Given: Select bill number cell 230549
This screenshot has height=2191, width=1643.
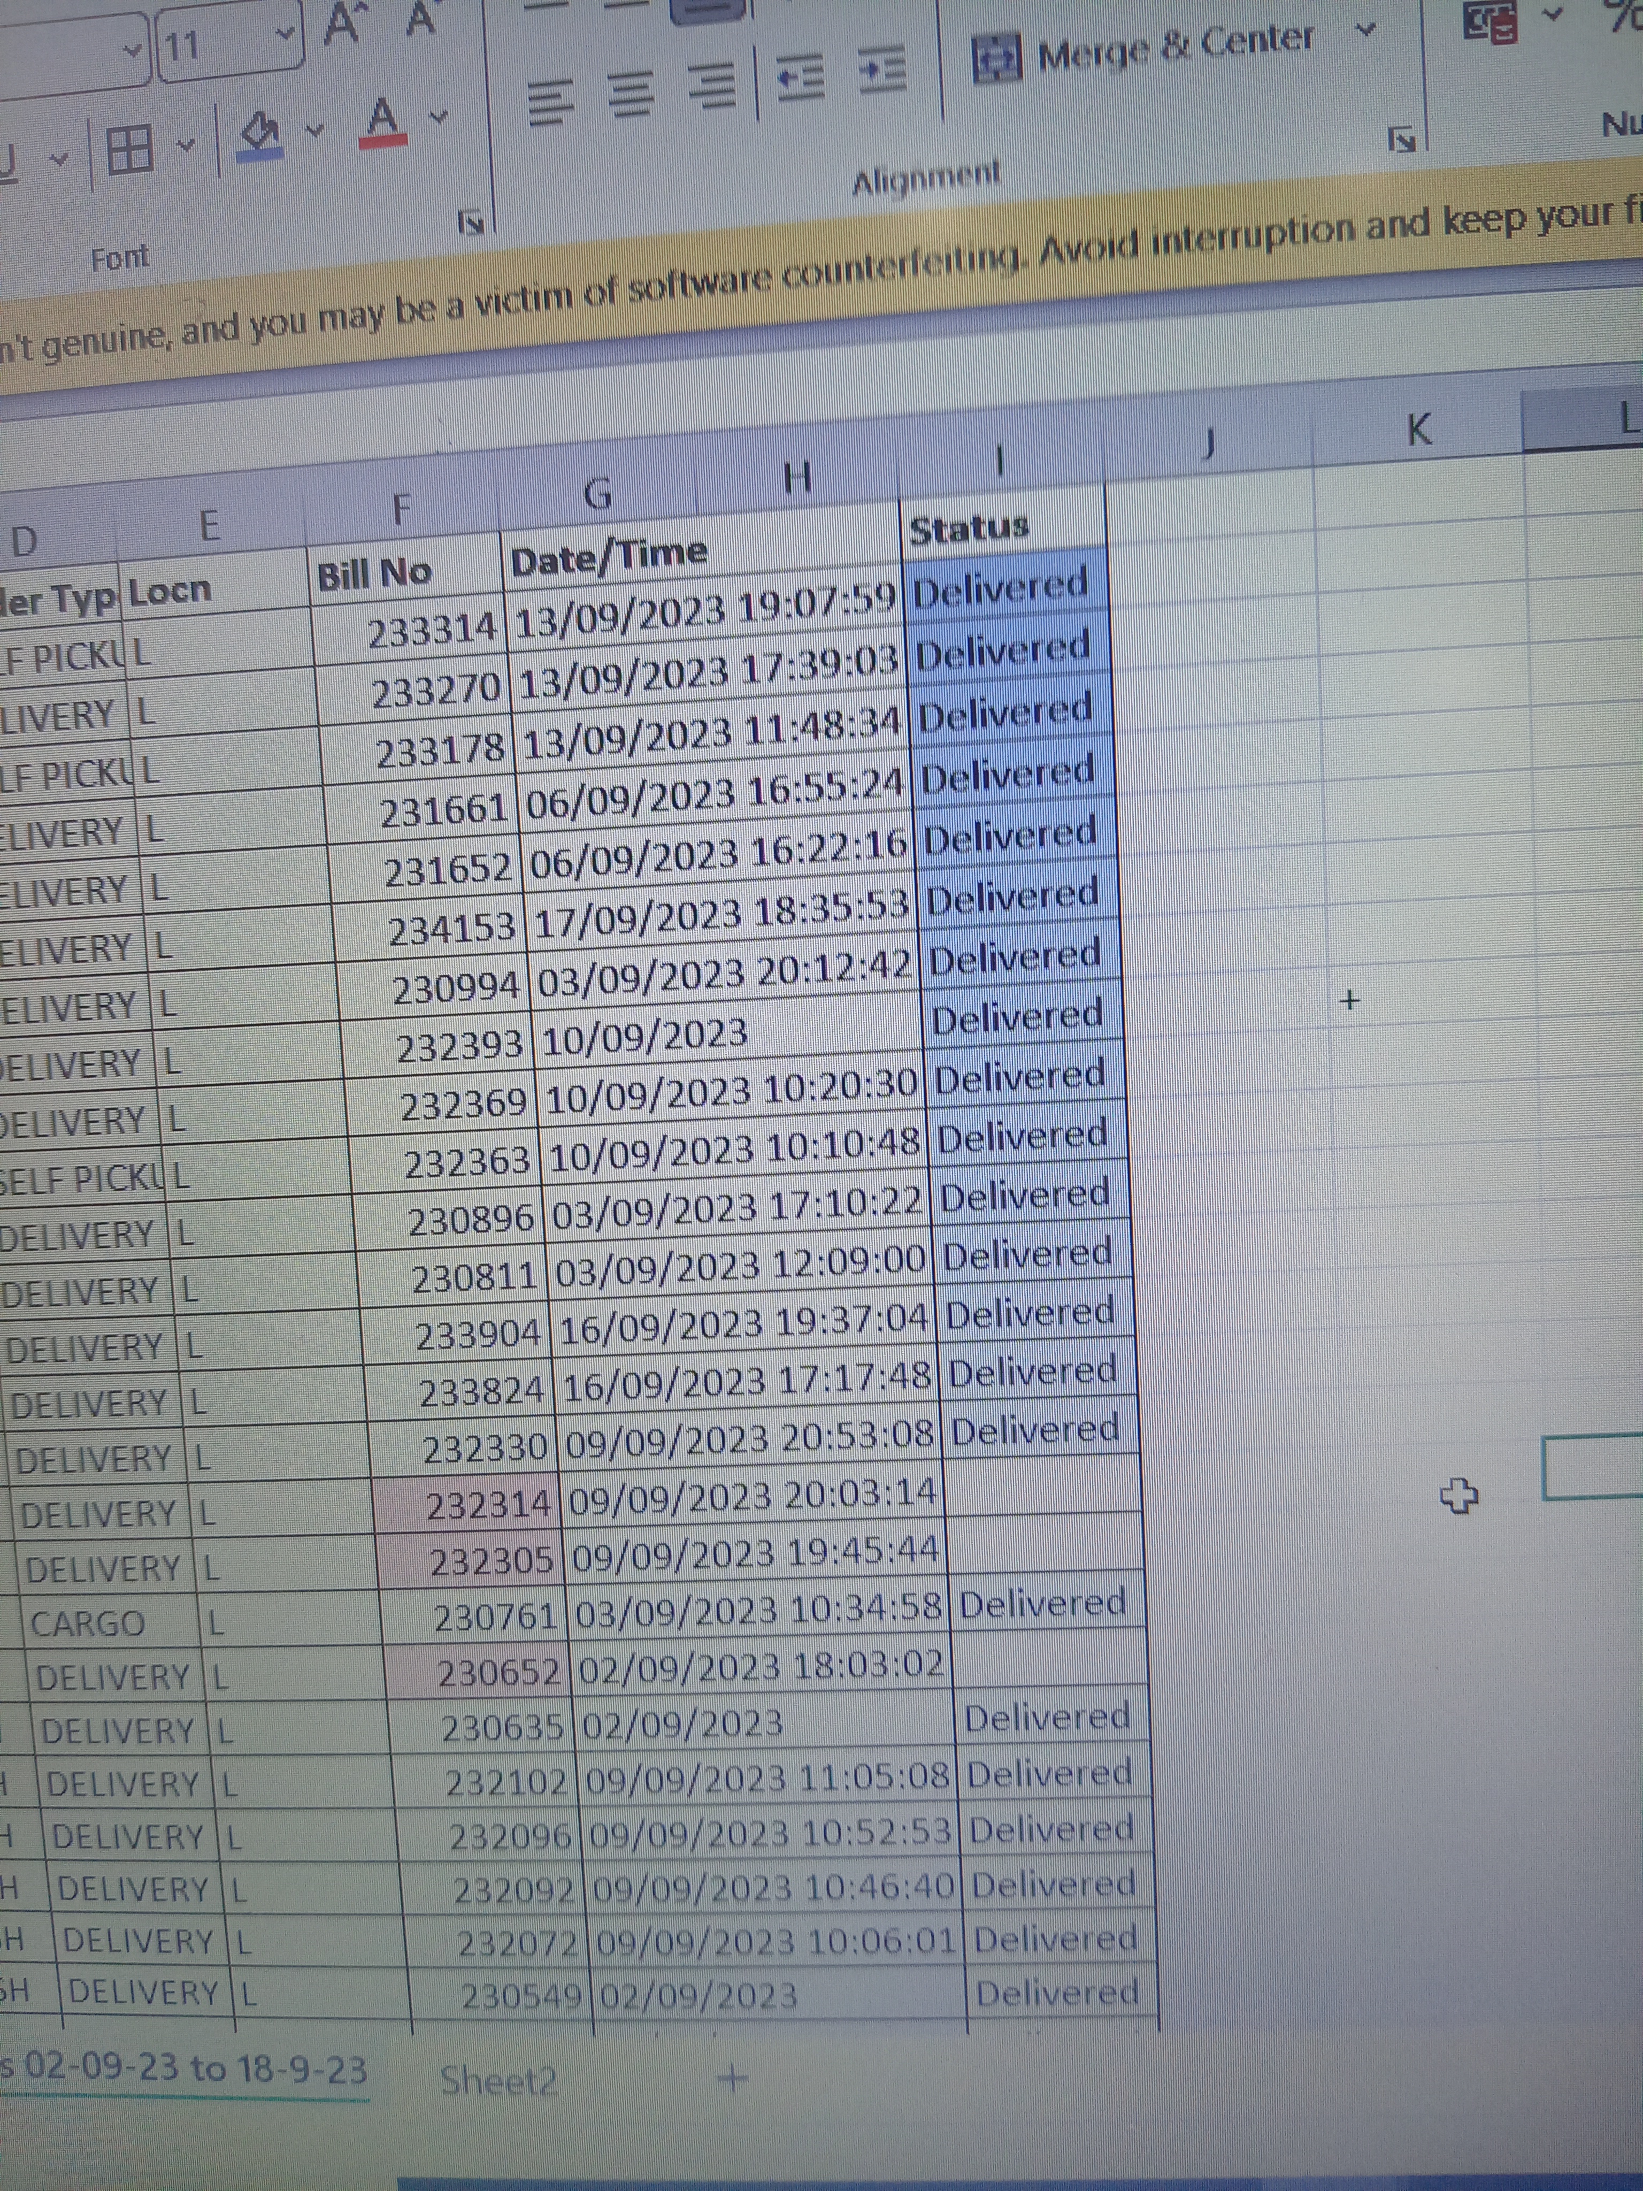Looking at the screenshot, I should 501,1996.
